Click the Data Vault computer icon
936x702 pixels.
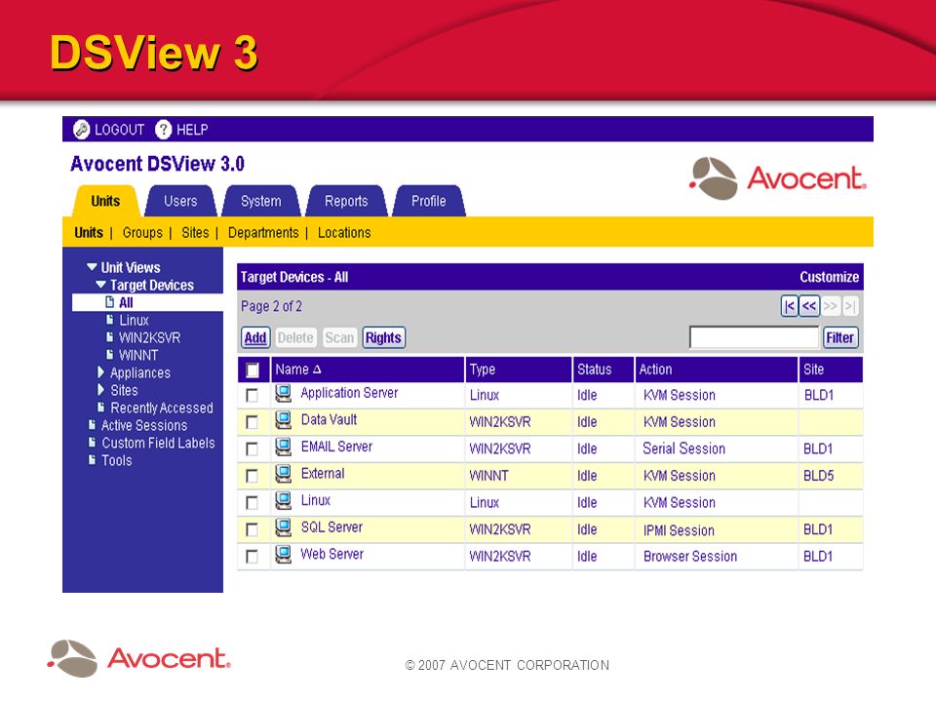point(283,420)
